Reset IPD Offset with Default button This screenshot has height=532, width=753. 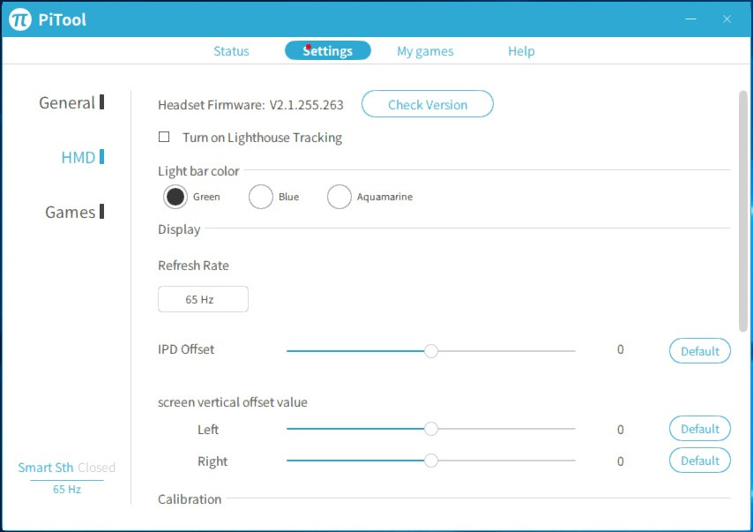point(700,351)
